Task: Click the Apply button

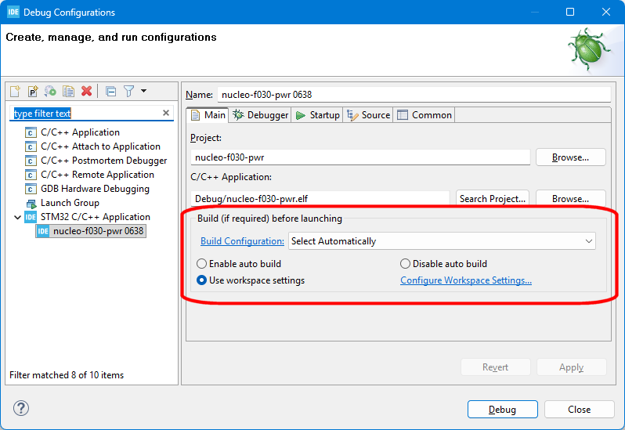Action: (x=571, y=367)
